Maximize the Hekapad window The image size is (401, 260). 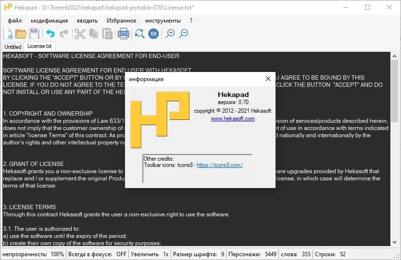(367, 7)
